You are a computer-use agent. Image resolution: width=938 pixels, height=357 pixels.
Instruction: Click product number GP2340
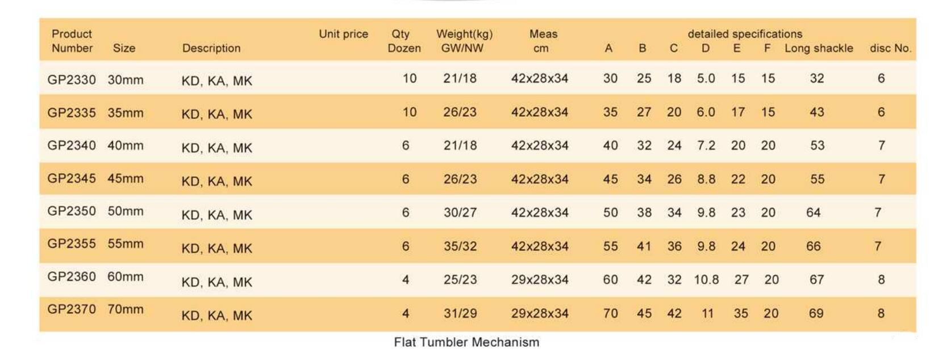[x=72, y=145]
